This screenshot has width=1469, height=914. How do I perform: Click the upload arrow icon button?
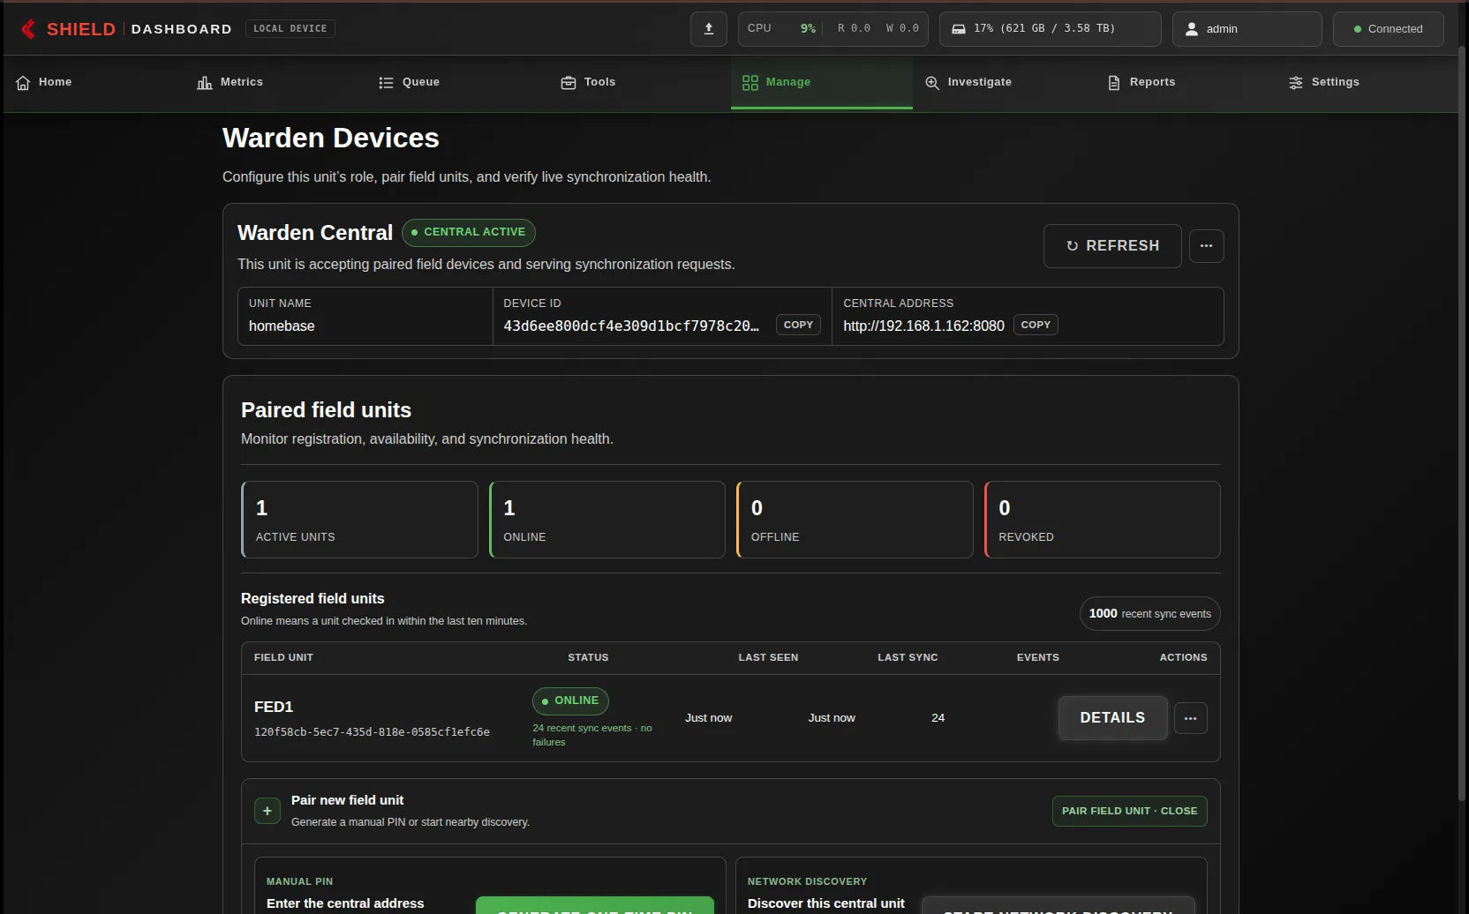(x=709, y=29)
